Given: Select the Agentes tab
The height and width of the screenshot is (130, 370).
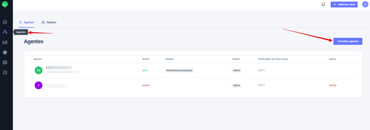Looking at the screenshot, I should 26,22.
